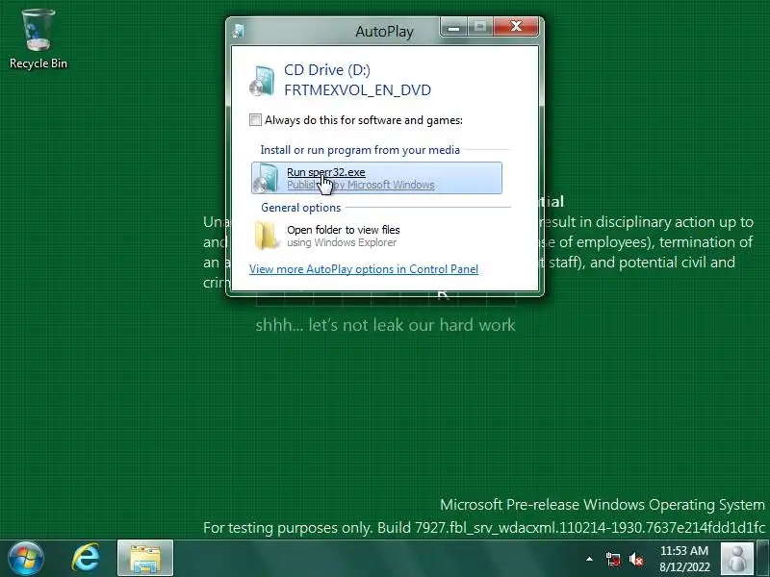The width and height of the screenshot is (770, 577).
Task: Click the CD Drive (D:) disc icon in the header
Action: coord(262,81)
